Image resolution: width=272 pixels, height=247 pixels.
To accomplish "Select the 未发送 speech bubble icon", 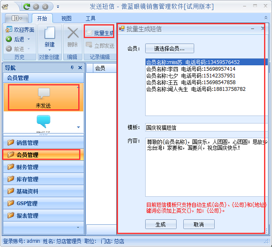I will pyautogui.click(x=44, y=94).
